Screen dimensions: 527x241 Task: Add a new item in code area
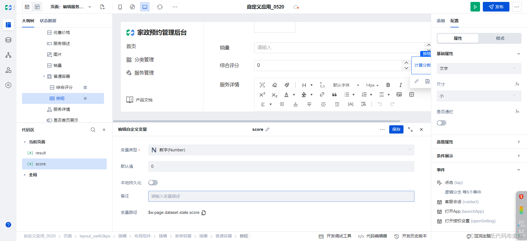[x=104, y=130]
